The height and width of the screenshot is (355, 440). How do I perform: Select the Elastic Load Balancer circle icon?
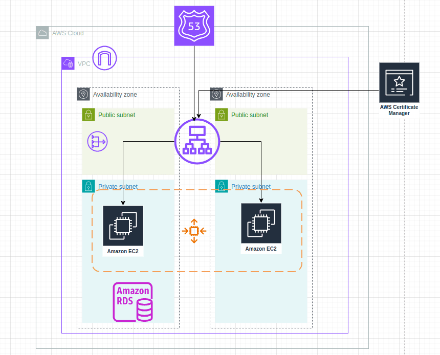197,142
